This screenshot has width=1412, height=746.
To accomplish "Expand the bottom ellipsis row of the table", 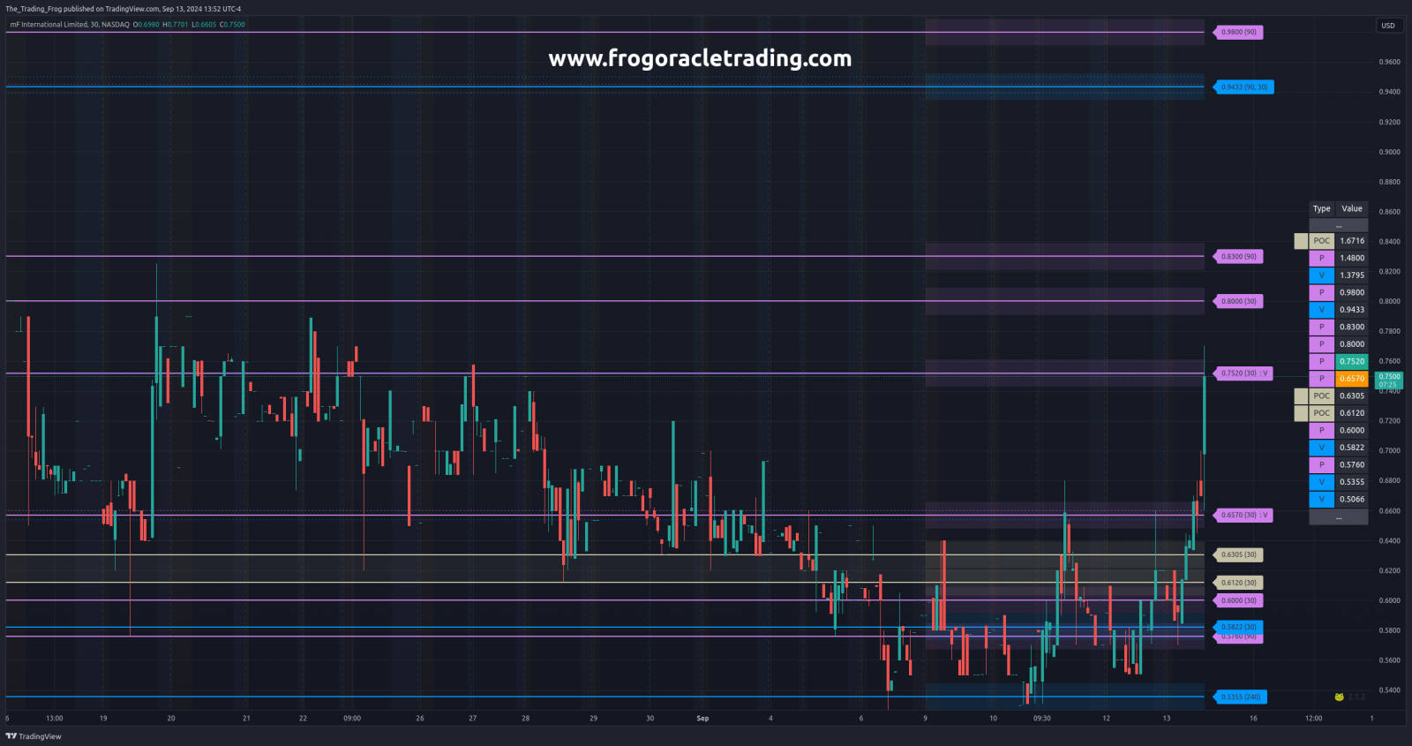I will click(x=1339, y=517).
